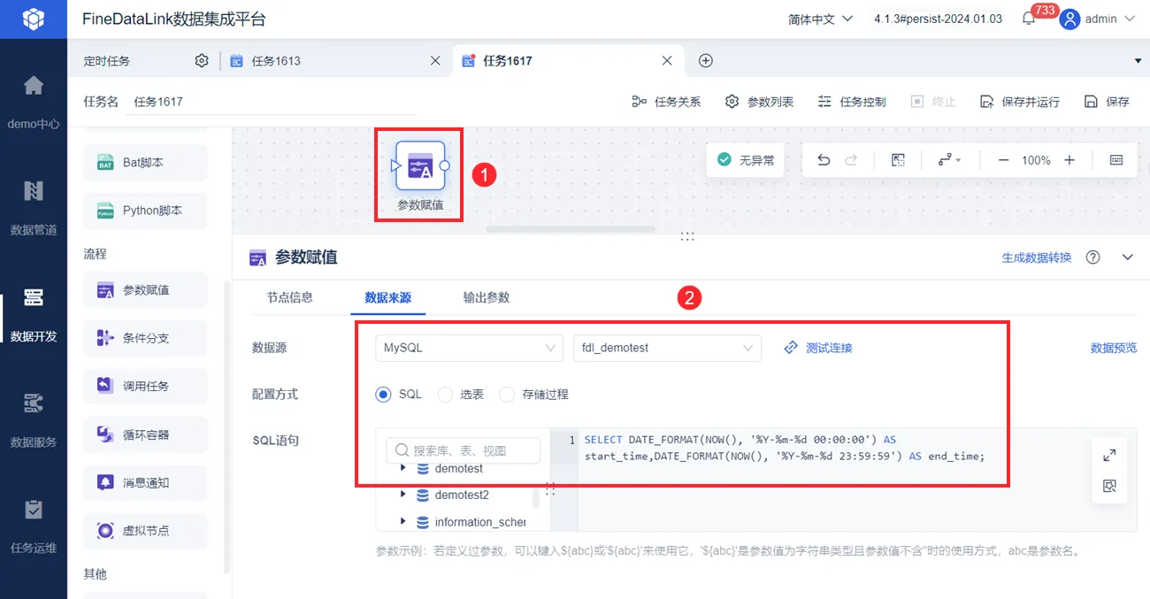The width and height of the screenshot is (1150, 599).
Task: Expand the demotest database
Action: (x=403, y=468)
